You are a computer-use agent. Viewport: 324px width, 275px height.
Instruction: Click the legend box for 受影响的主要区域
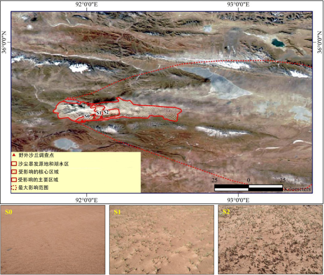click(14, 180)
